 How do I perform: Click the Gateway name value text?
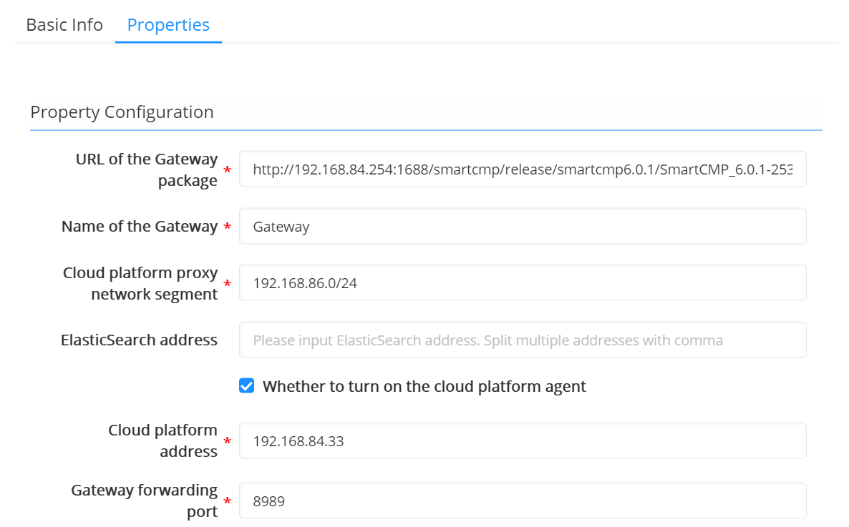pos(281,226)
